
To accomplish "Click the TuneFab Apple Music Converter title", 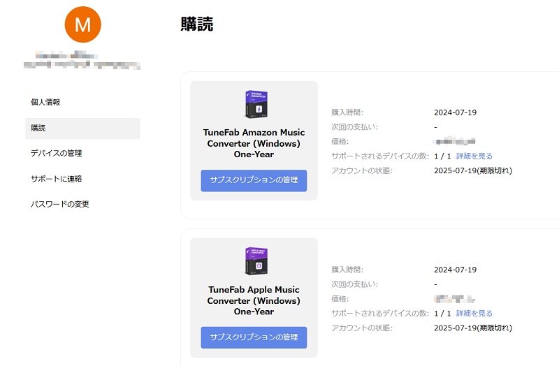I will click(x=254, y=300).
